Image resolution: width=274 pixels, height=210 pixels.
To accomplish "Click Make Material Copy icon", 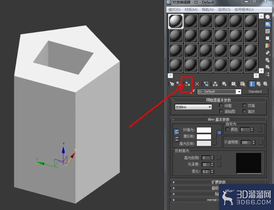I will pos(206,84).
